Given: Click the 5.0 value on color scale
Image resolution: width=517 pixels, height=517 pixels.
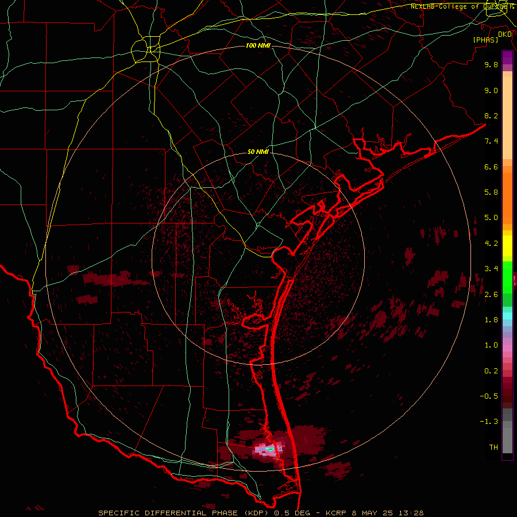Looking at the screenshot, I should [491, 218].
